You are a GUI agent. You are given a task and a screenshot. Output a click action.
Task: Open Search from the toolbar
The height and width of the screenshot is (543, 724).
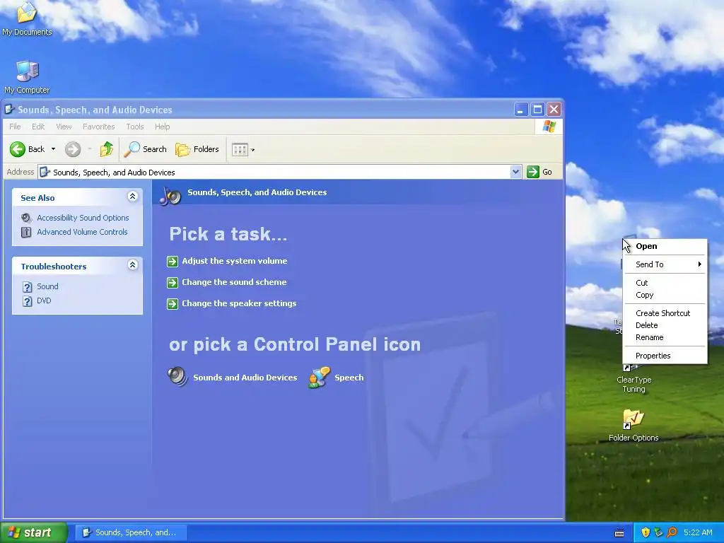(146, 149)
